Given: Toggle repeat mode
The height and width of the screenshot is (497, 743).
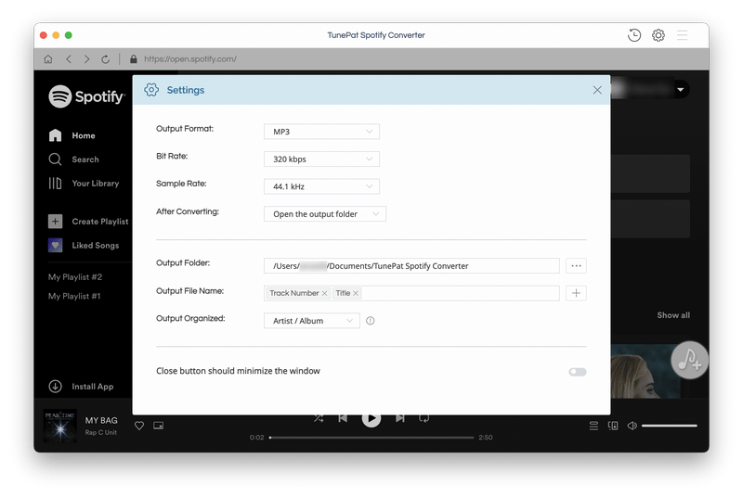Looking at the screenshot, I should tap(424, 418).
